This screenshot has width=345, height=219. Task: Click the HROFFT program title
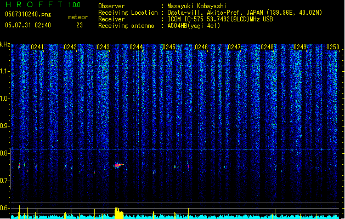(34, 4)
